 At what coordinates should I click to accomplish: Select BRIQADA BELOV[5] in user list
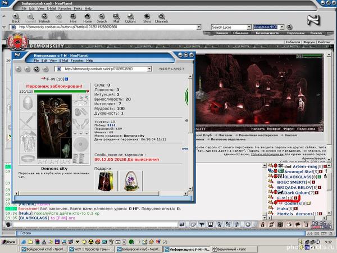(x=297, y=187)
